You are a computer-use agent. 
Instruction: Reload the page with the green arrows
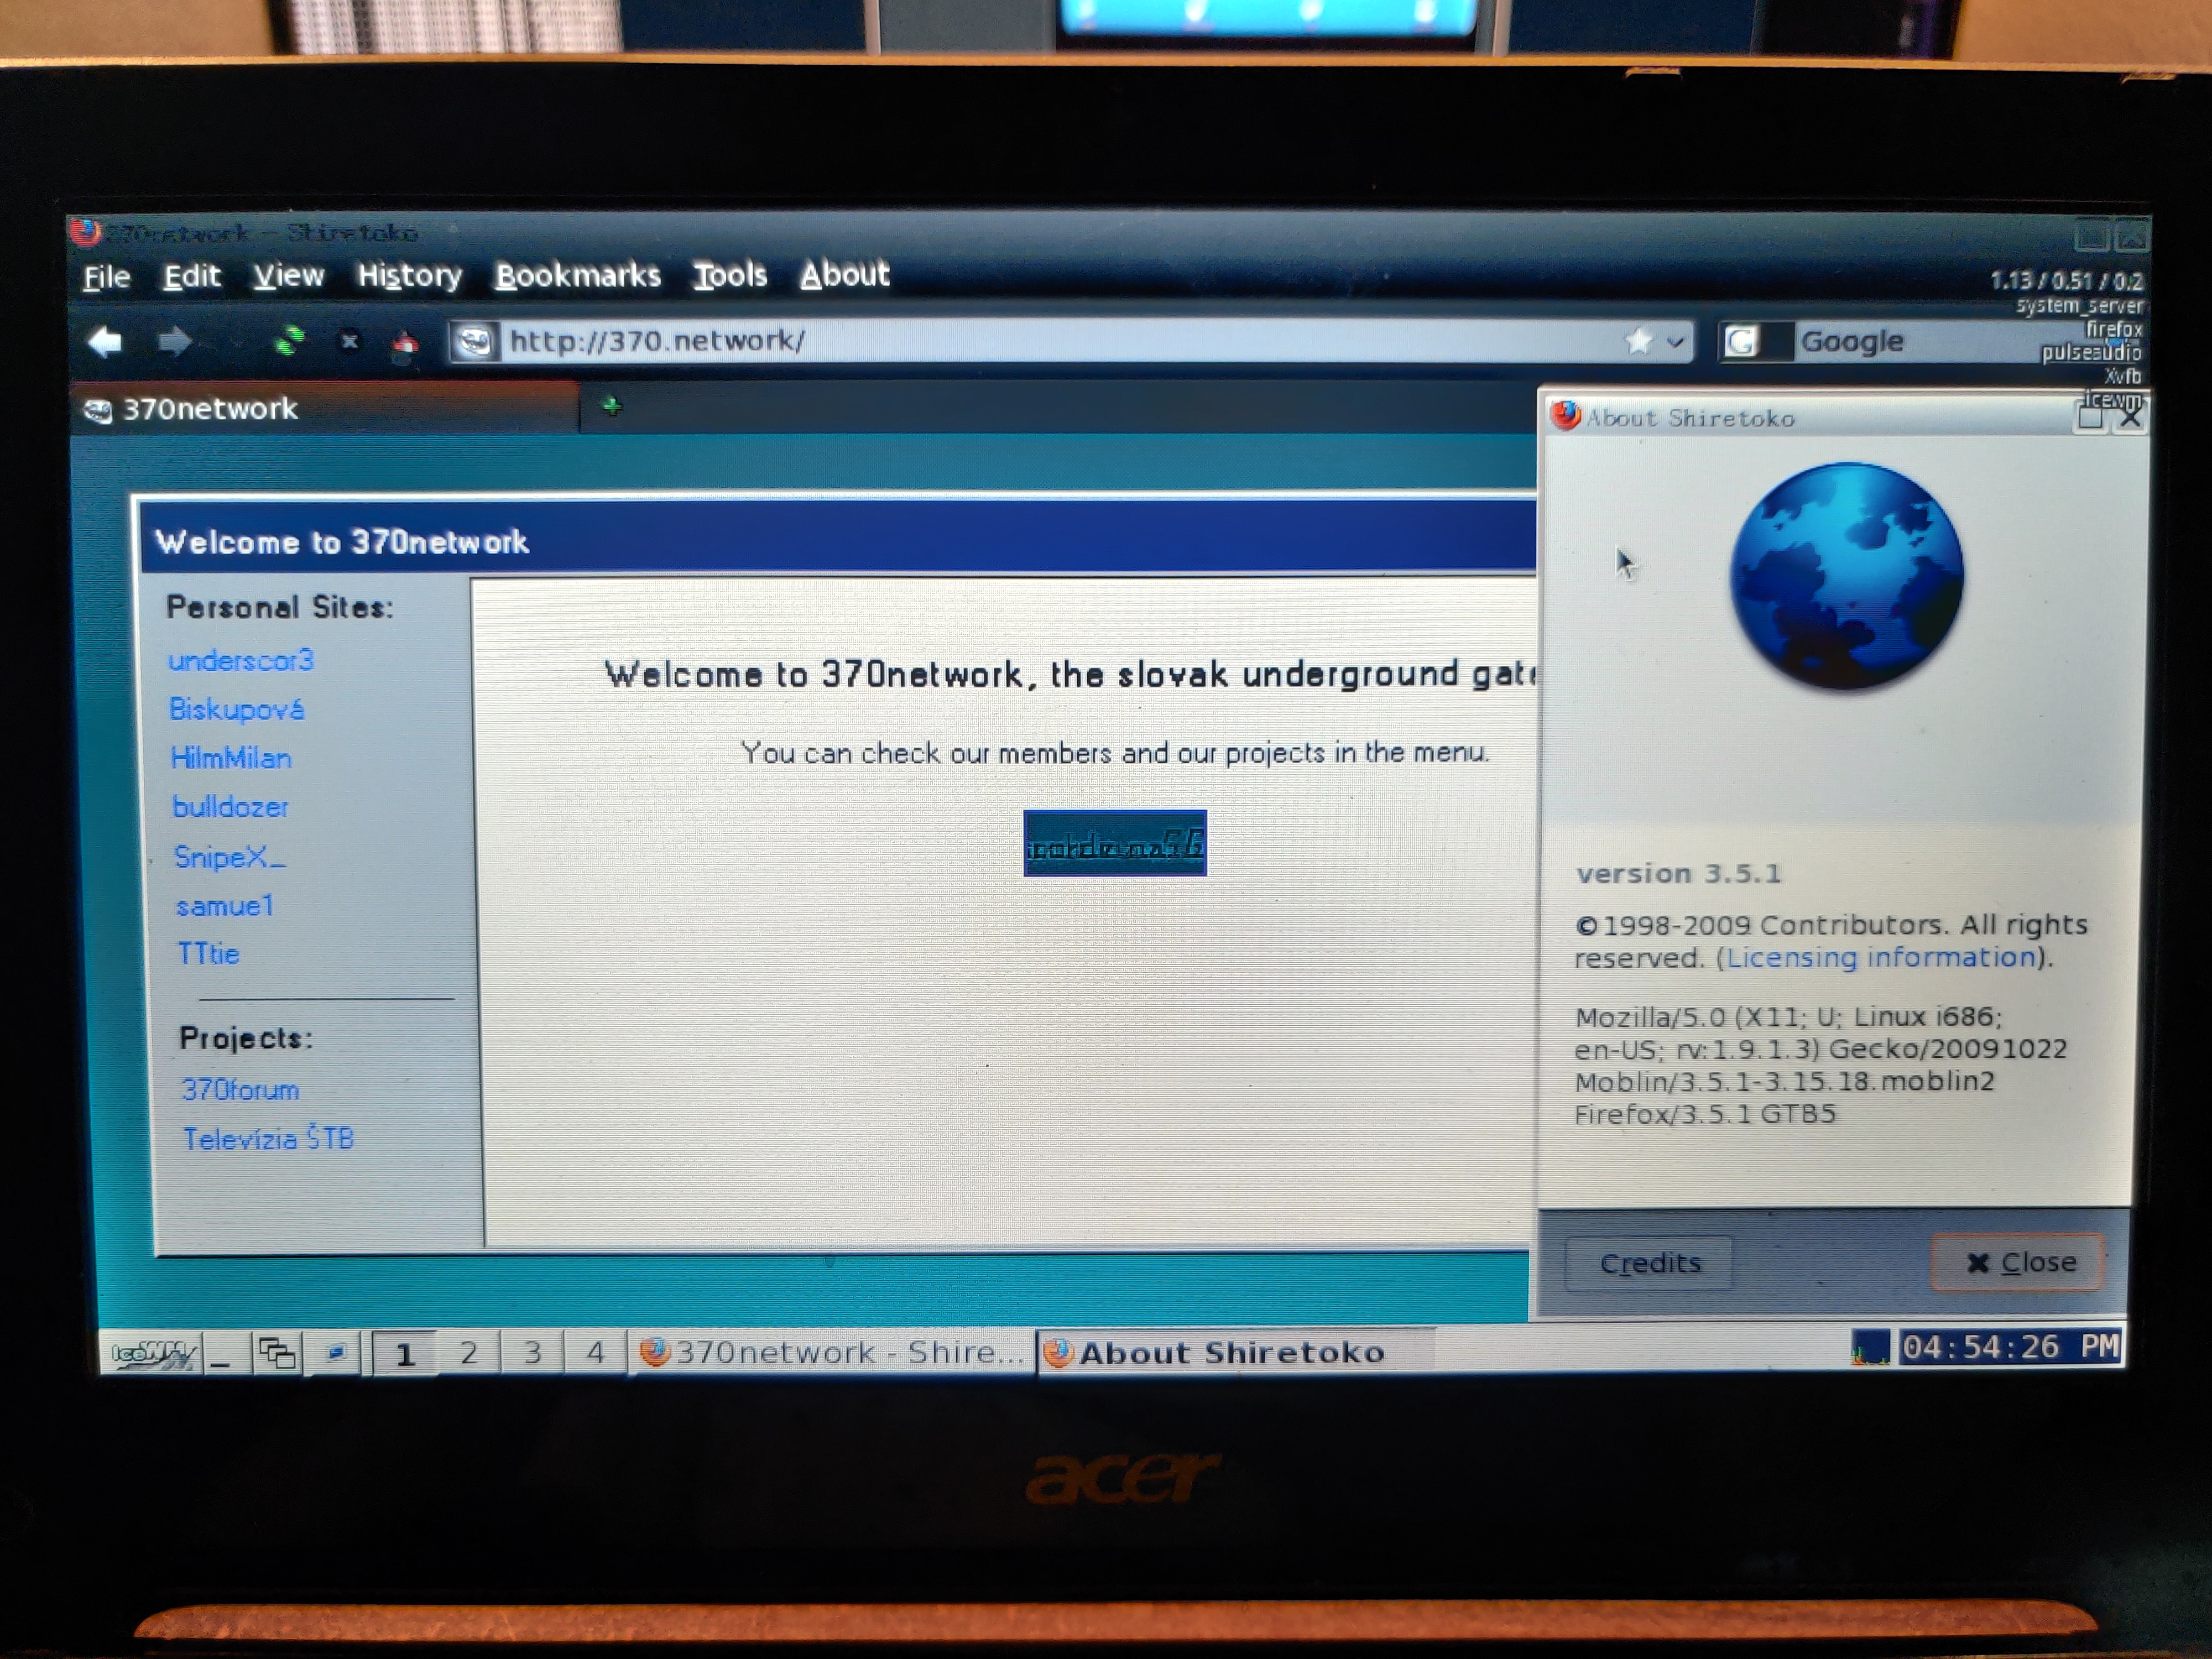(x=290, y=342)
